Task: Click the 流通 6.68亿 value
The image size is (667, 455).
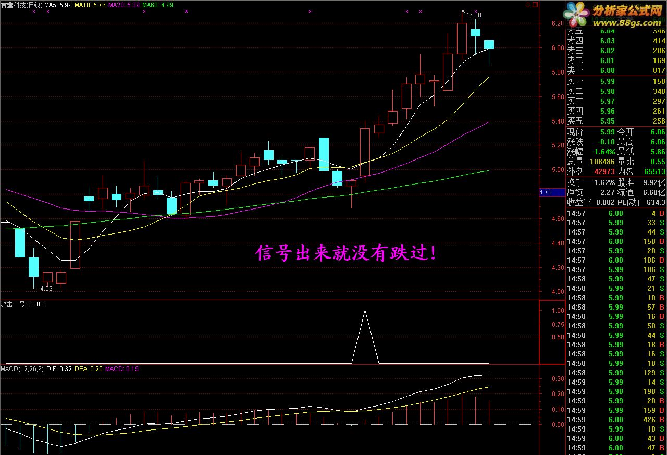Action: (x=653, y=192)
